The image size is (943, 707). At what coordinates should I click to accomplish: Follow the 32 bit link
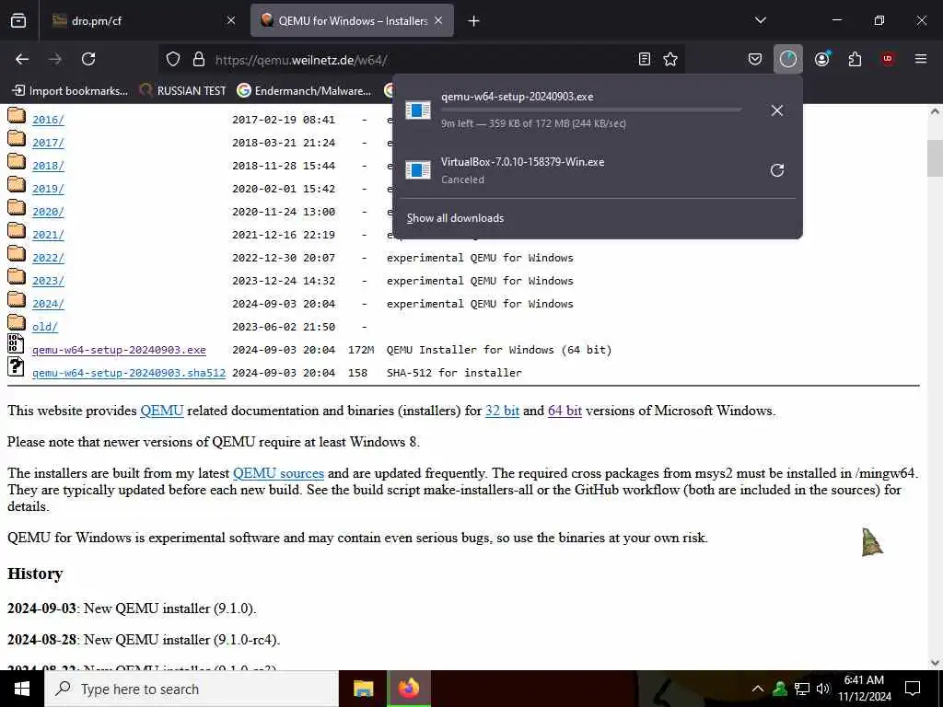point(502,411)
